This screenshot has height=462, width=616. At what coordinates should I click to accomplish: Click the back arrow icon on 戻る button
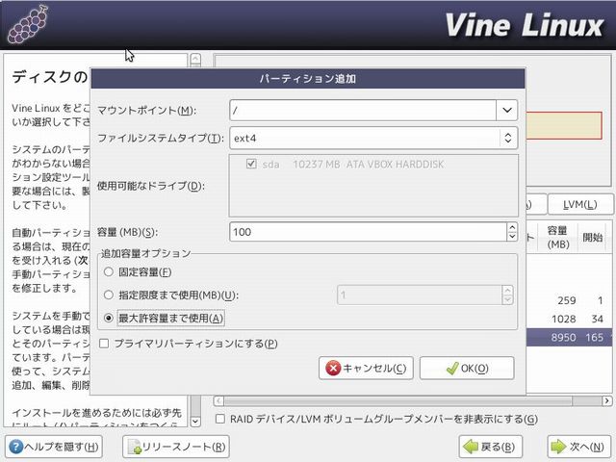[x=471, y=447]
